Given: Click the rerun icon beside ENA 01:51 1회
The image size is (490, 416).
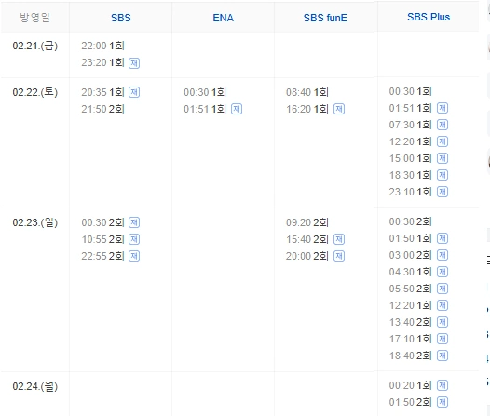Looking at the screenshot, I should coord(237,109).
